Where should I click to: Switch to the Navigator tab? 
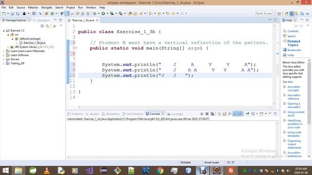pyautogui.click(x=41, y=20)
